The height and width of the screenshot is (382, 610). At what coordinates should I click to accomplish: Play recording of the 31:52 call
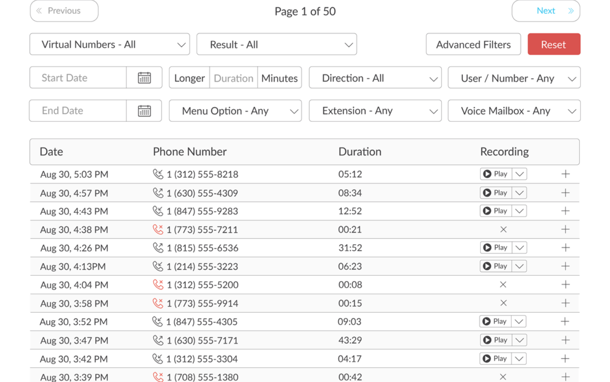(x=496, y=248)
